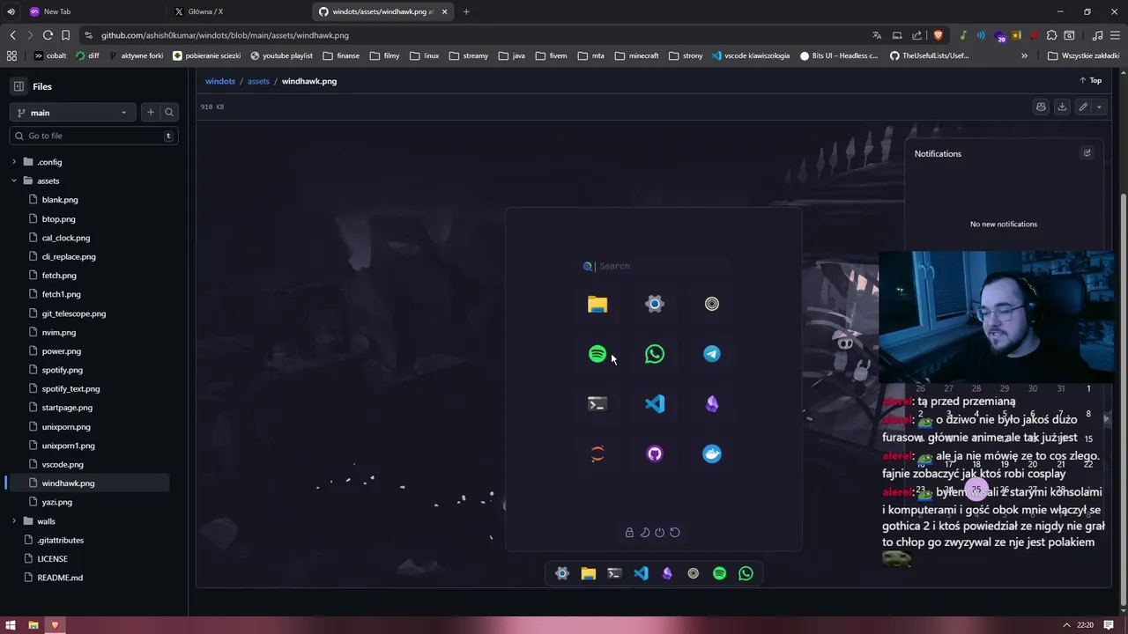
Task: Open README.md in the file tree
Action: click(60, 579)
